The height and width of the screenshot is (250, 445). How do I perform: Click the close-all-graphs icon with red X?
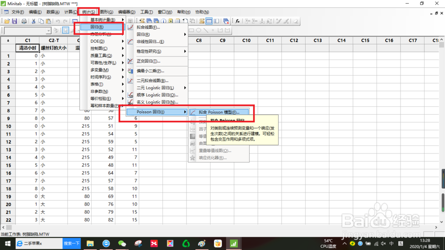[x=226, y=21]
